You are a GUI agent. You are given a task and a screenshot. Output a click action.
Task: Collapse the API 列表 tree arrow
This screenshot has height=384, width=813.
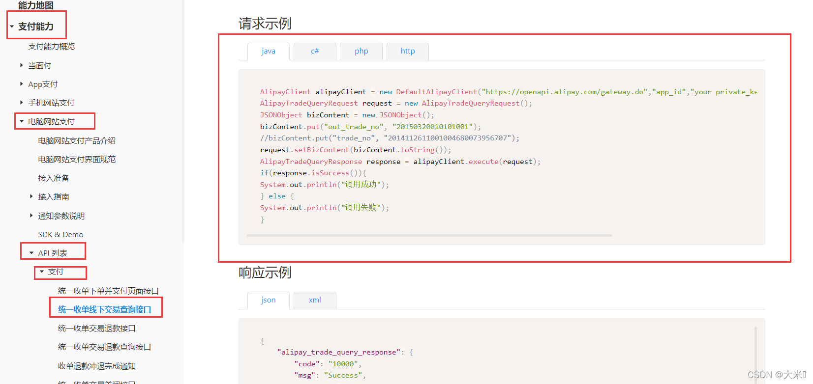[31, 253]
